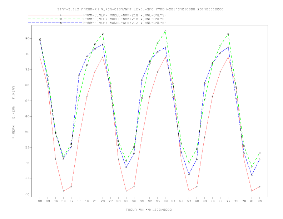The width and height of the screenshot is (283, 219).
Task: Click the green circle data point at hour 84
Action: point(259,153)
